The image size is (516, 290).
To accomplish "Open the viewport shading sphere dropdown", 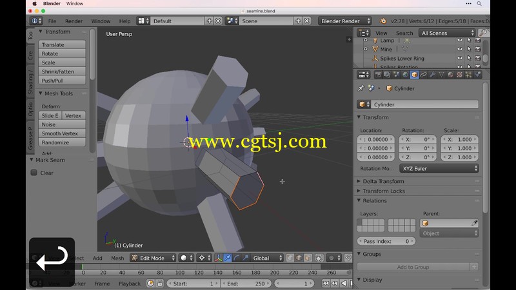I will click(x=186, y=258).
